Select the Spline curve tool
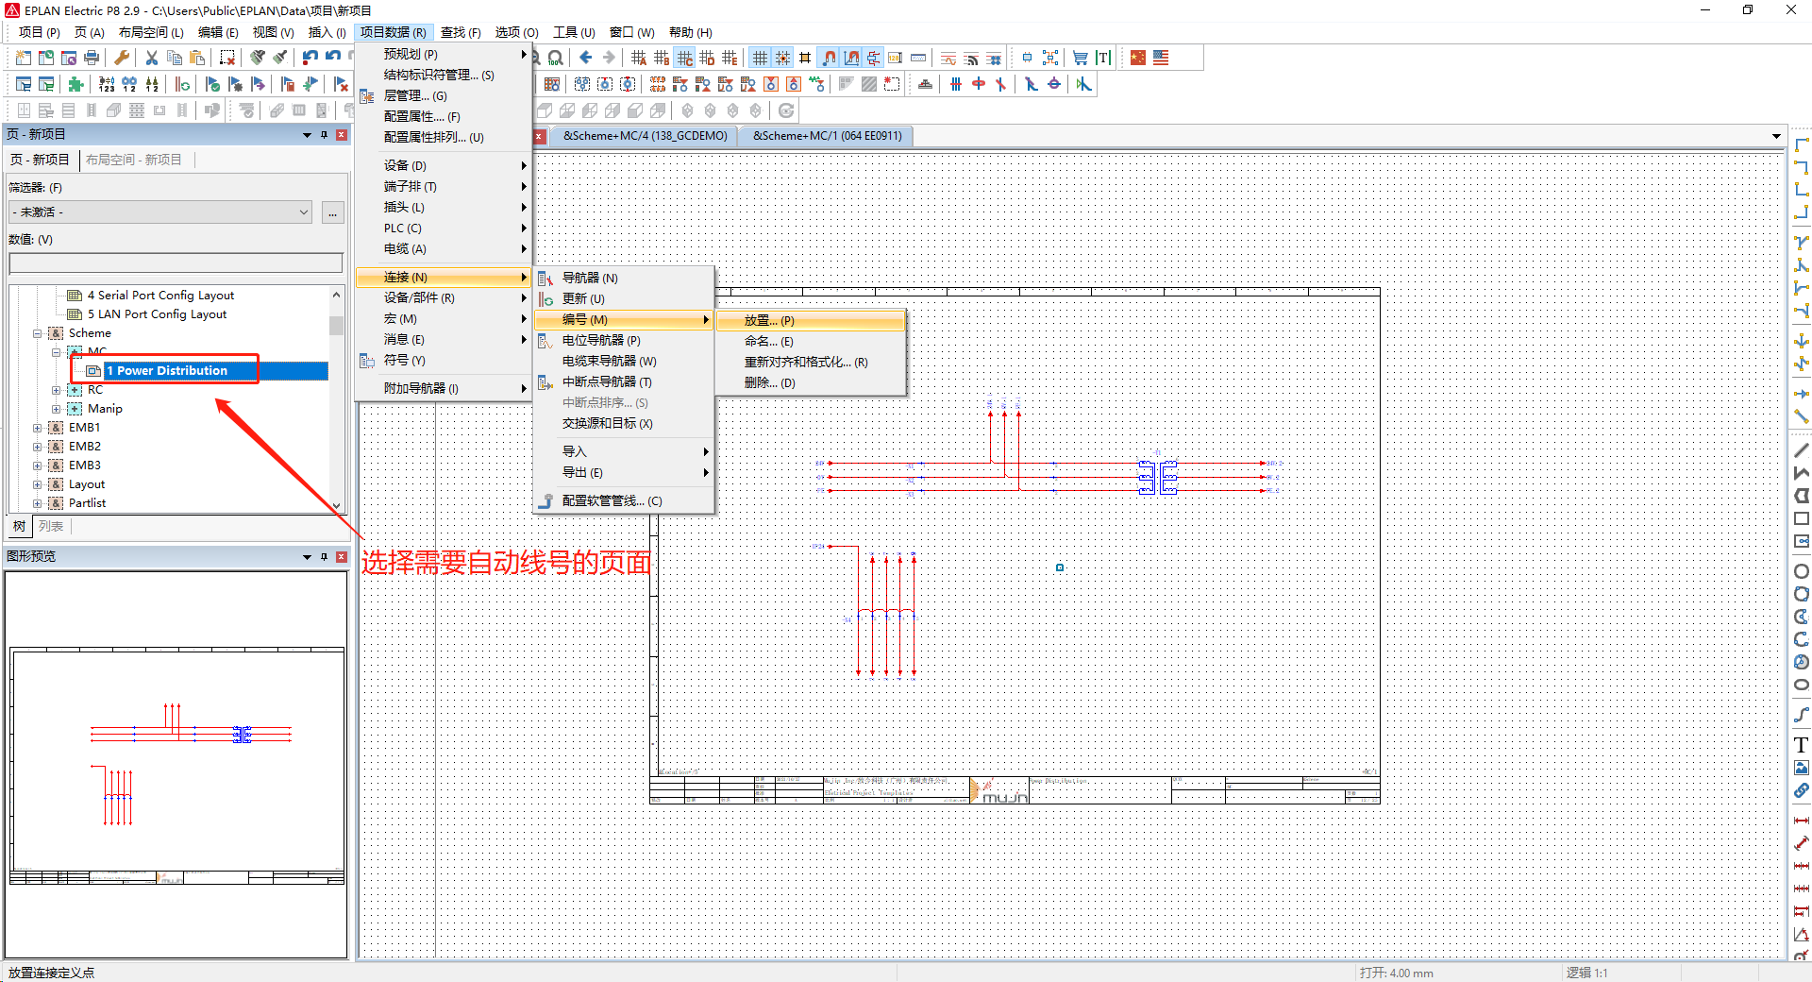 (1801, 715)
